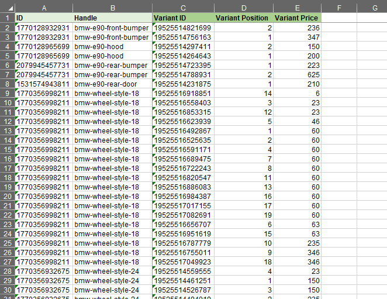The image size is (387, 299).
Task: Select Variant ID 19525516722243 cell
Action: click(x=183, y=169)
